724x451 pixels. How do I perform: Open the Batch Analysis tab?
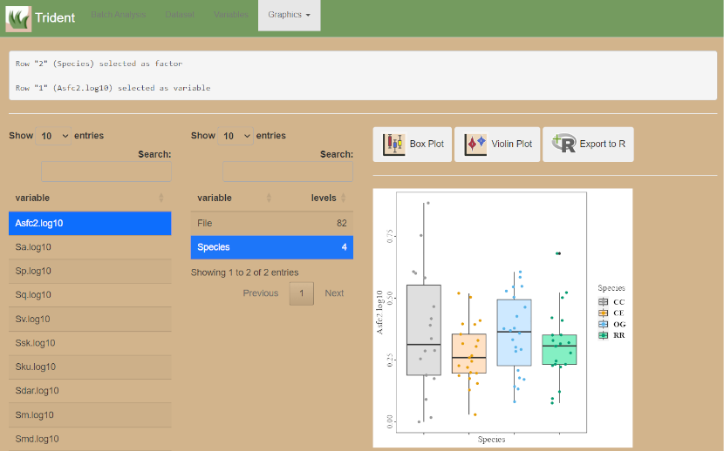119,16
